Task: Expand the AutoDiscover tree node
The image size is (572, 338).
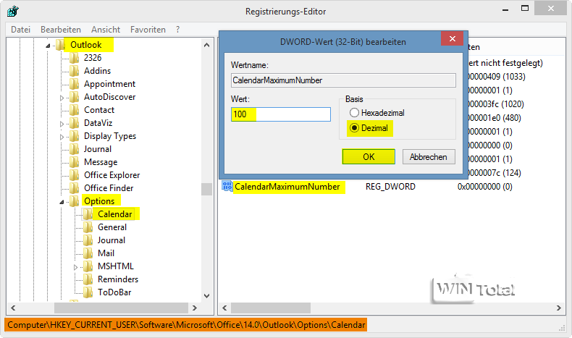Action: [x=62, y=98]
